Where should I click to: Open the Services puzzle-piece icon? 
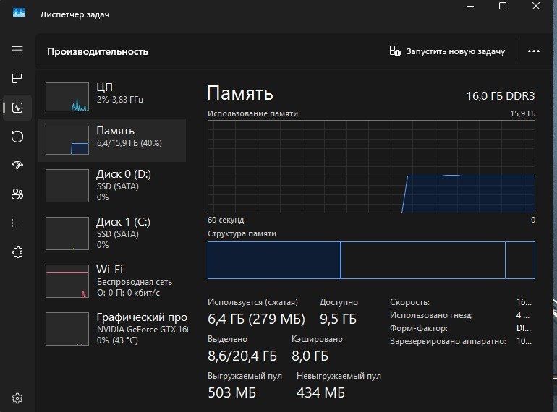[17, 252]
